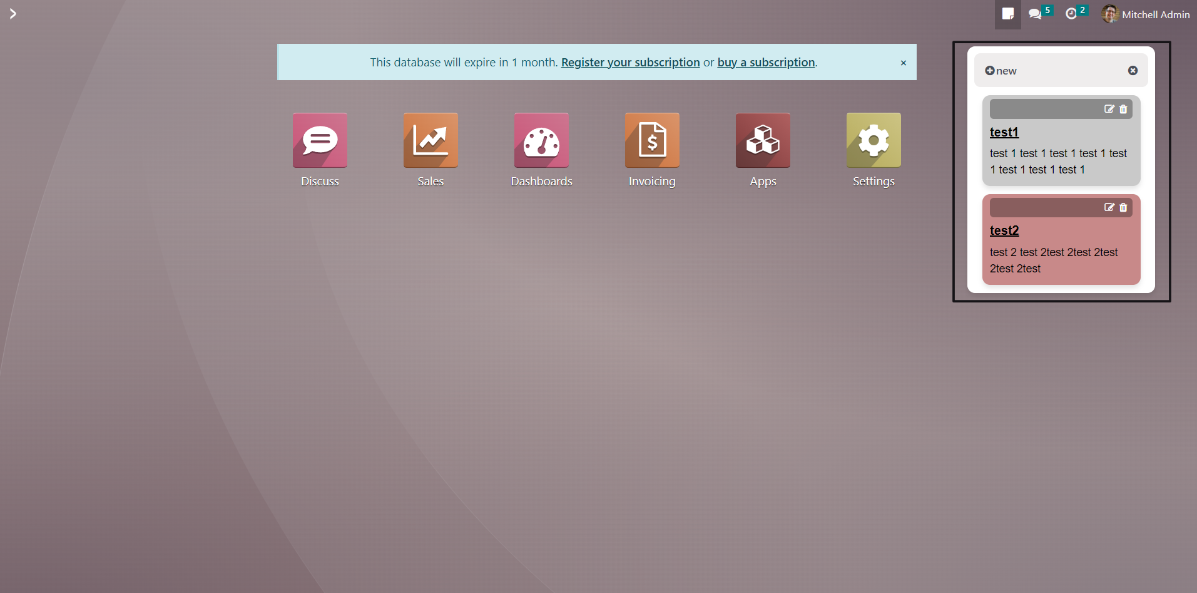The image size is (1197, 593).
Task: Edit the test2 note
Action: pyautogui.click(x=1109, y=207)
